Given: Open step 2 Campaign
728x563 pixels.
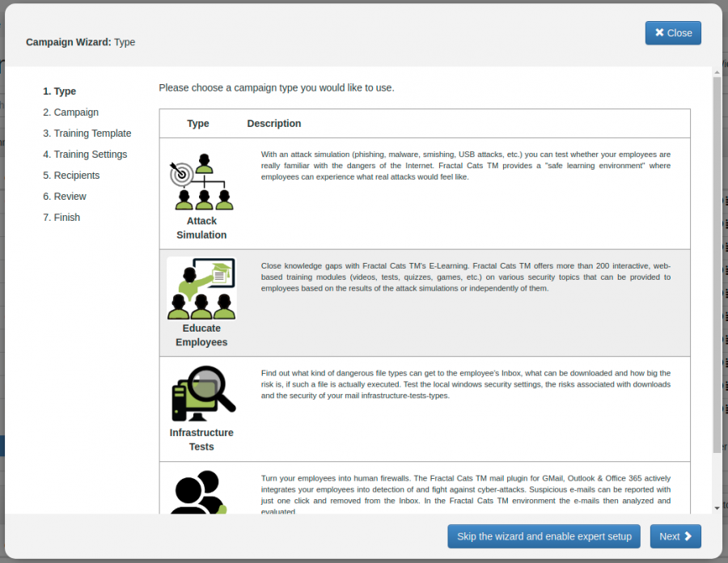Looking at the screenshot, I should coord(70,112).
